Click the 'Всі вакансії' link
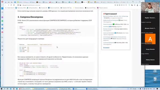The height and width of the screenshot is (90, 160). click(x=106, y=48)
